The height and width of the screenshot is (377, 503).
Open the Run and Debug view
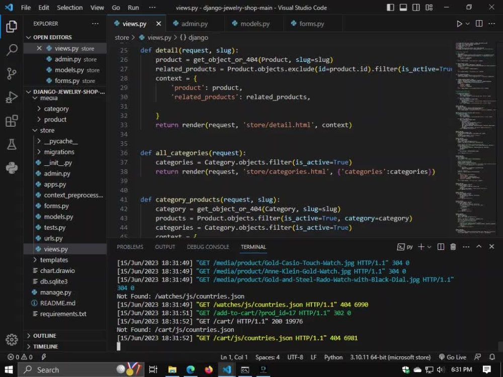point(12,97)
